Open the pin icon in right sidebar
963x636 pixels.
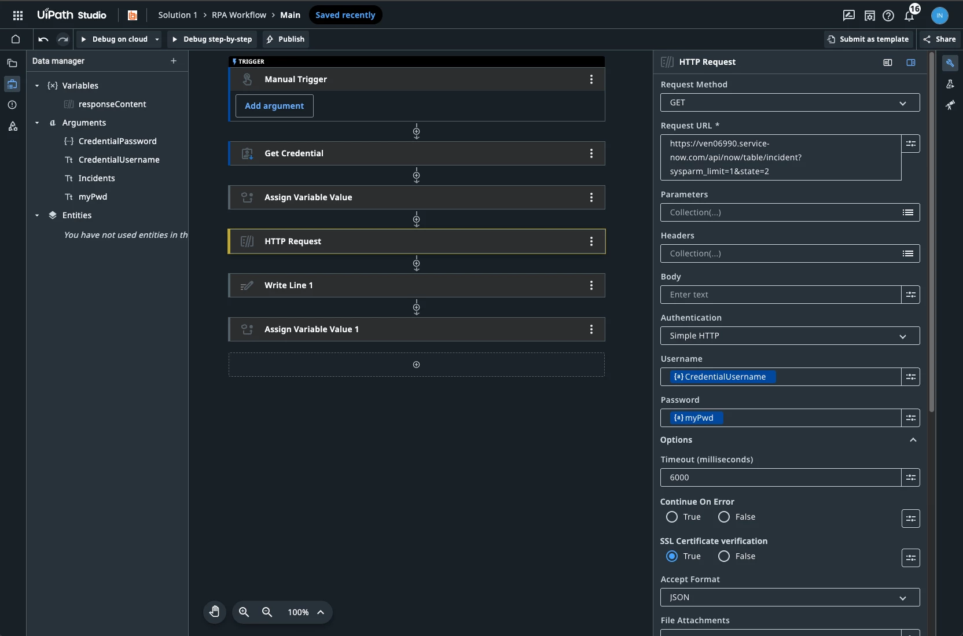point(950,105)
